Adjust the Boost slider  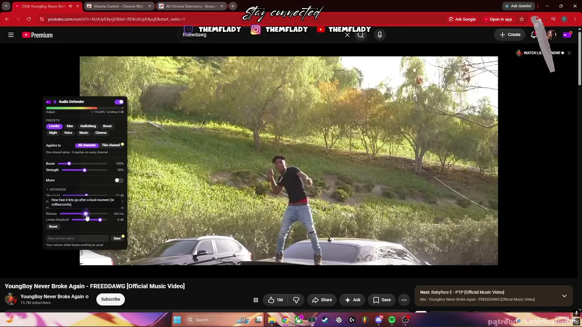click(x=83, y=163)
